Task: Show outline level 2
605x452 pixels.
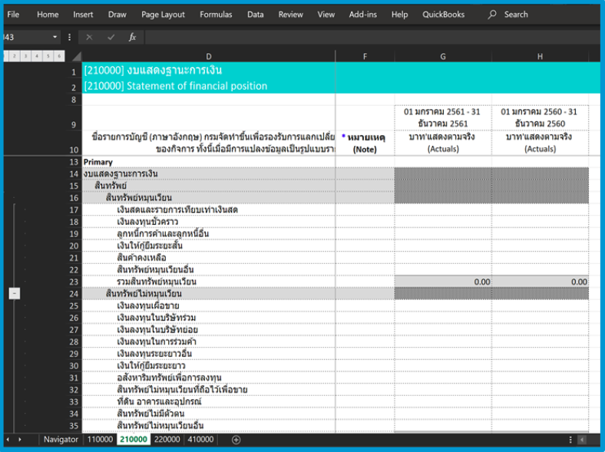Action: click(x=15, y=56)
